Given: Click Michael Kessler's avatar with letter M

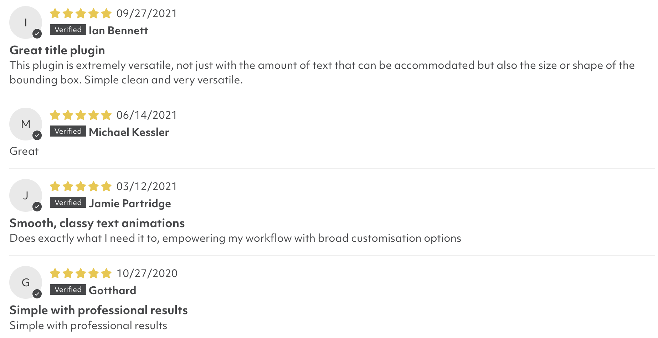Looking at the screenshot, I should (26, 124).
